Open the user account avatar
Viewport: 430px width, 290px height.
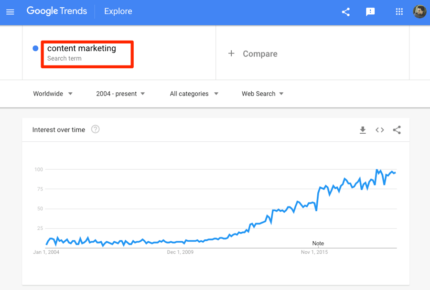tap(420, 11)
